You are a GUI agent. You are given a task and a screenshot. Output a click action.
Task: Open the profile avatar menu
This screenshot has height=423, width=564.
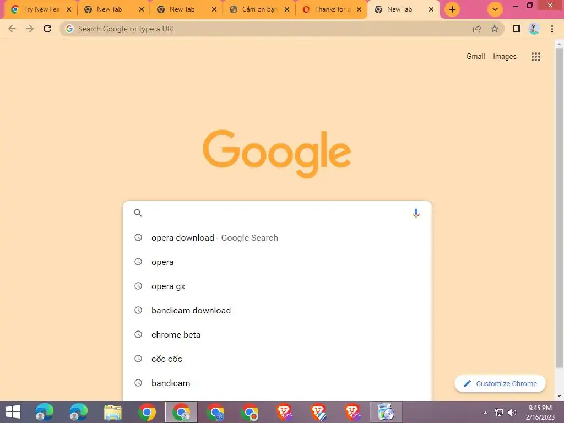click(x=534, y=29)
